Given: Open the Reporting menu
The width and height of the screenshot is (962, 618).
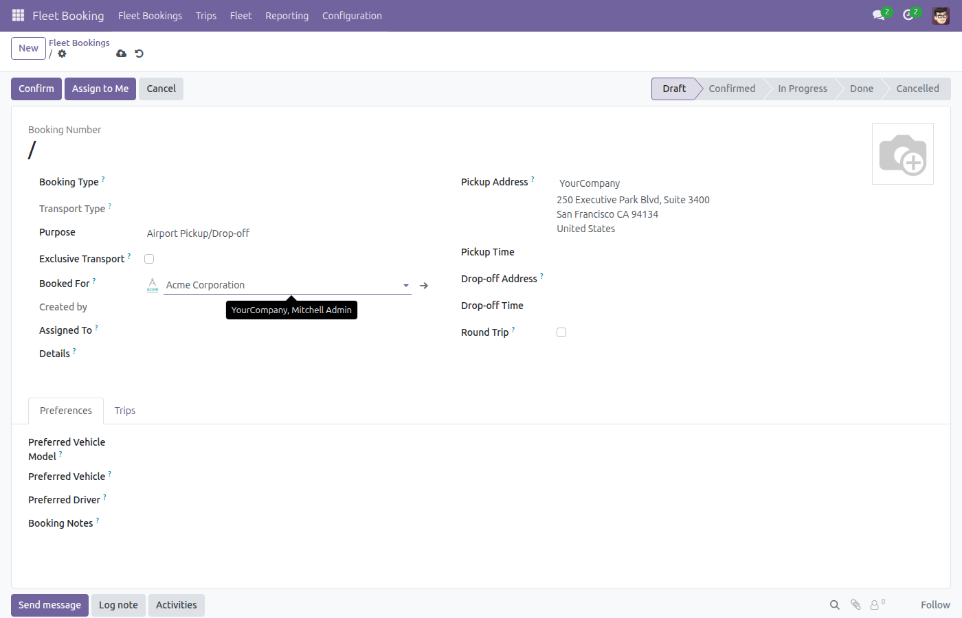Looking at the screenshot, I should click(287, 16).
